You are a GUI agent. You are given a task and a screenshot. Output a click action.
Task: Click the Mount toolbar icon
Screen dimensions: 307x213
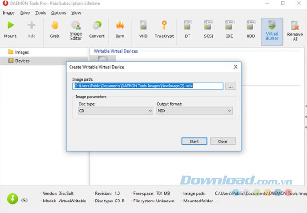point(11,30)
